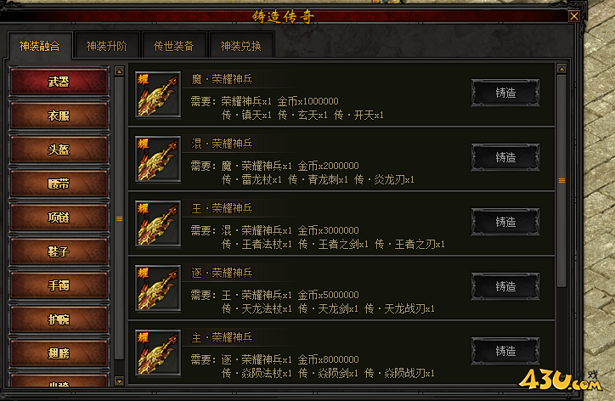Select the 混·荣耀神兵 weapon icon
Screen dimensions: 615x401
tap(158, 159)
